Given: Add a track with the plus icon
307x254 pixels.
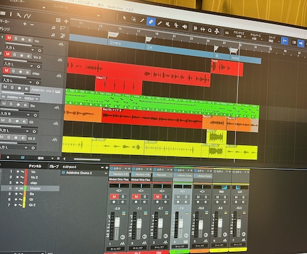Looking at the screenshot, I should (x=66, y=21).
